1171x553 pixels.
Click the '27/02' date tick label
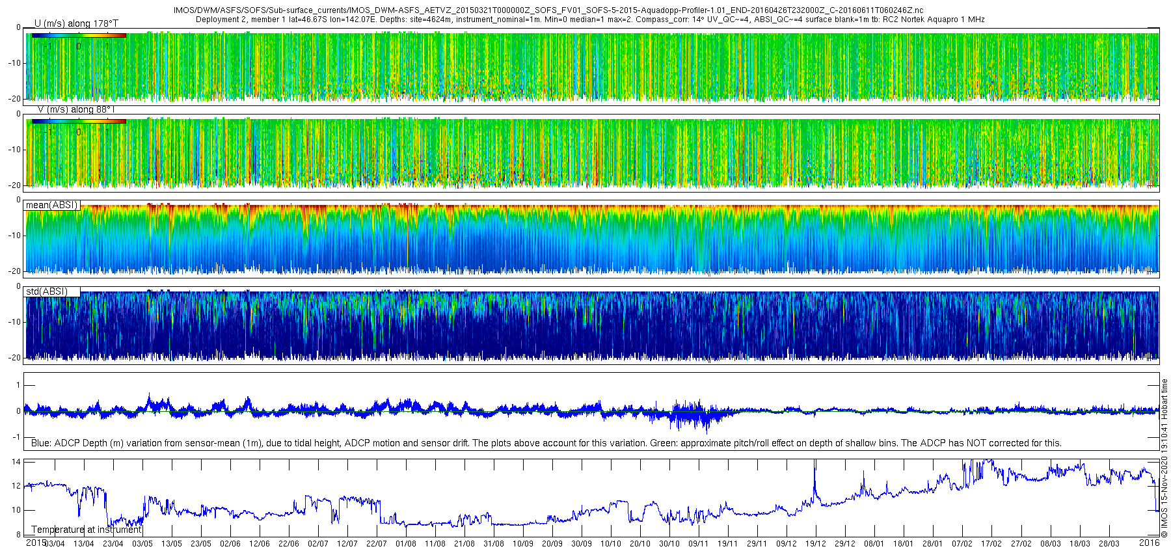tap(1021, 544)
